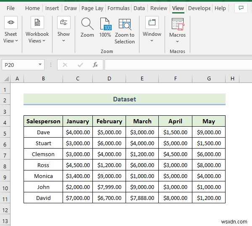Click the Window group icon
The height and width of the screenshot is (226, 252).
152,23
